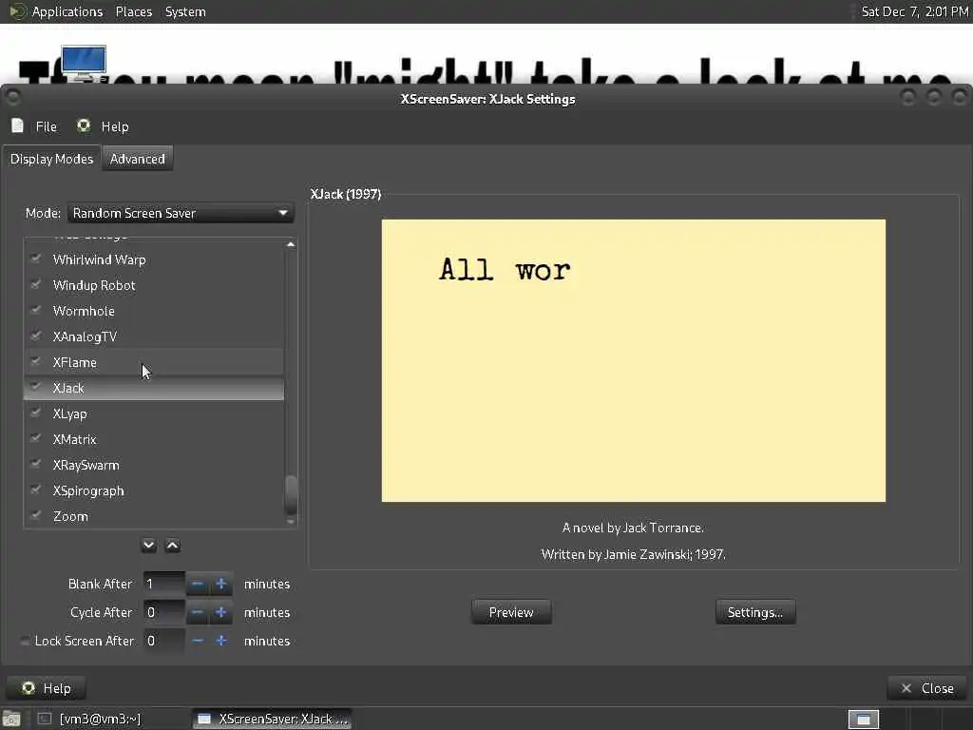Click the Cycle After minutes field
This screenshot has width=973, height=730.
pyautogui.click(x=163, y=612)
